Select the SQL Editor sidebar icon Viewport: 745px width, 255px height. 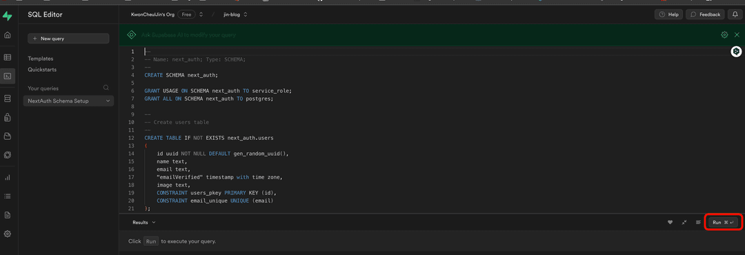7,76
